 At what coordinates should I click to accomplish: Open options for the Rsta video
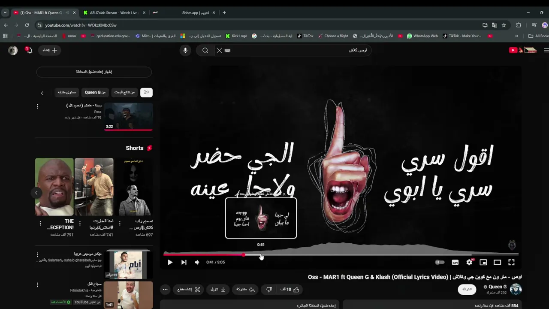[37, 106]
